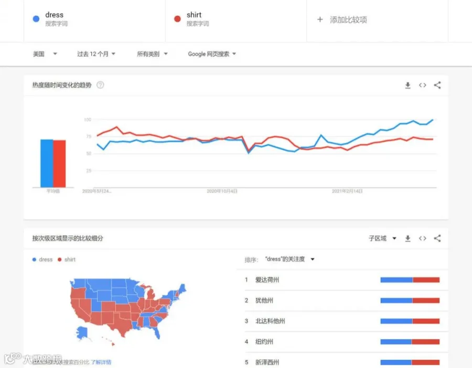472x368 pixels.
Task: Open the help icon beside 热度随时间变化的趋势
Action: pos(100,85)
